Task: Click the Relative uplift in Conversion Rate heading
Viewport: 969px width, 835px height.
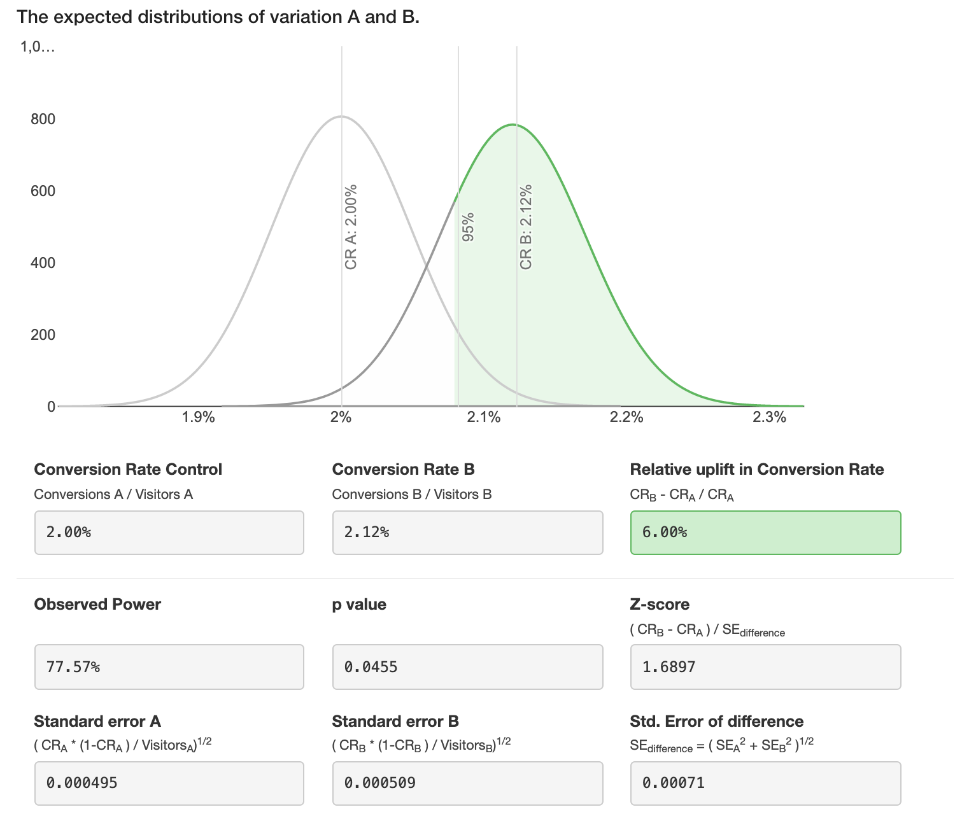Action: [x=756, y=470]
